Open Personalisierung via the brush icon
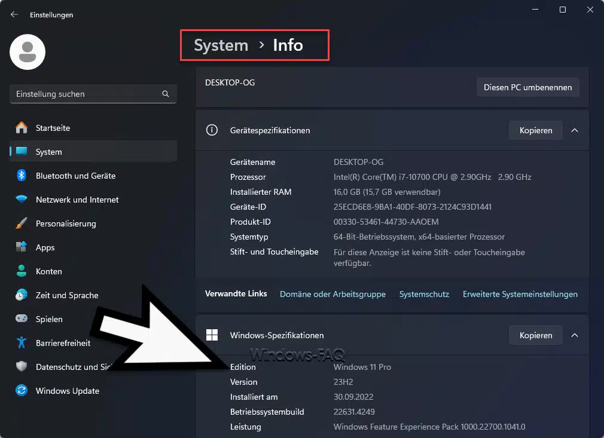This screenshot has height=438, width=604. tap(20, 223)
